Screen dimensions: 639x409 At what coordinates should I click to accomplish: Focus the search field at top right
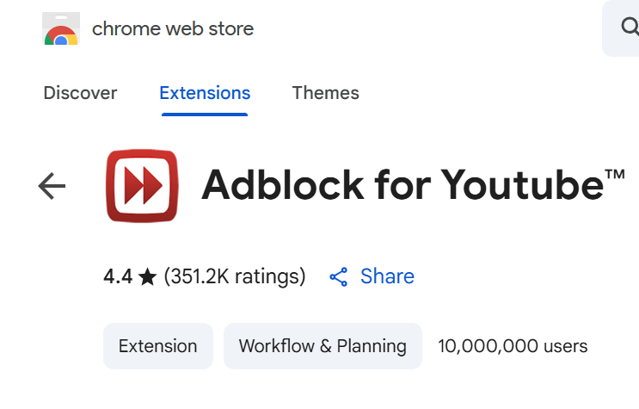624,28
